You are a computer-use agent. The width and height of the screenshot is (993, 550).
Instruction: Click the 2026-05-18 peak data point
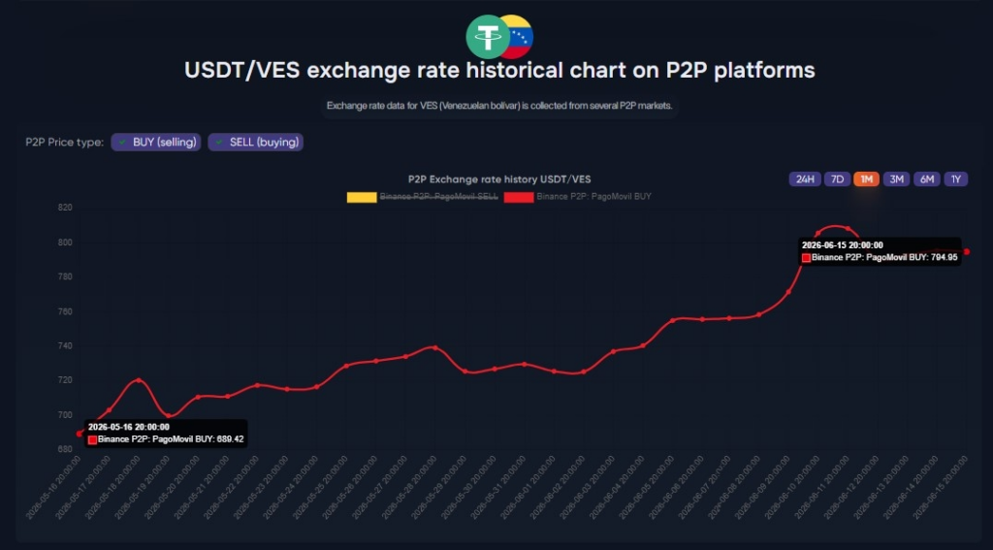(139, 380)
